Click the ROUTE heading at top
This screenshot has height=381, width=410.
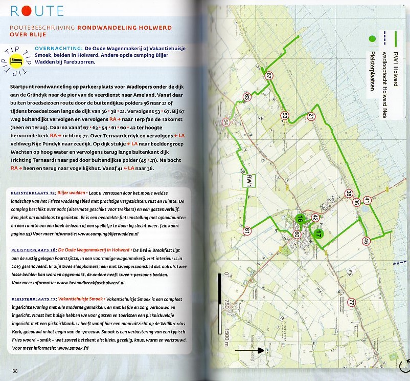click(x=37, y=11)
